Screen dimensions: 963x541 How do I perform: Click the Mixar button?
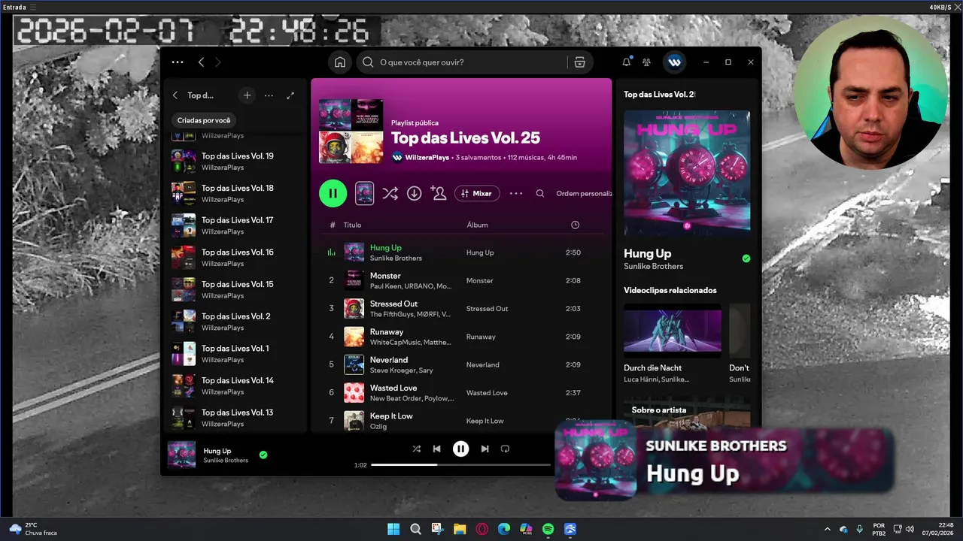[x=477, y=193]
